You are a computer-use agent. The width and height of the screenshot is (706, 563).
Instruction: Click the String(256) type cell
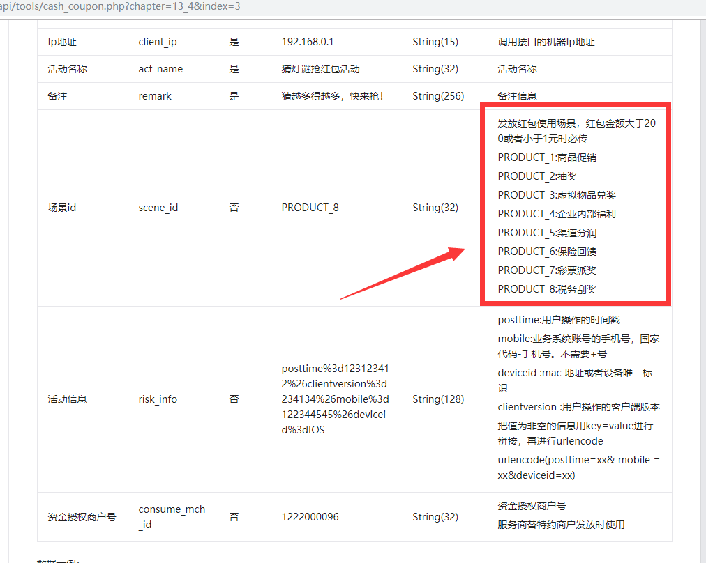[x=438, y=96]
